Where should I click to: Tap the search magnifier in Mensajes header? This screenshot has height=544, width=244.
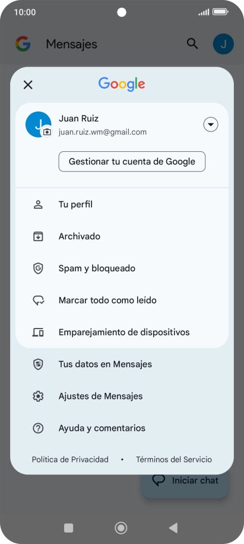[192, 43]
